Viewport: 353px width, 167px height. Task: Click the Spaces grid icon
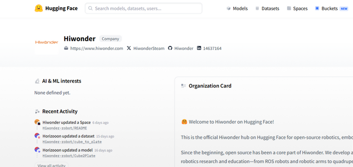click(289, 9)
